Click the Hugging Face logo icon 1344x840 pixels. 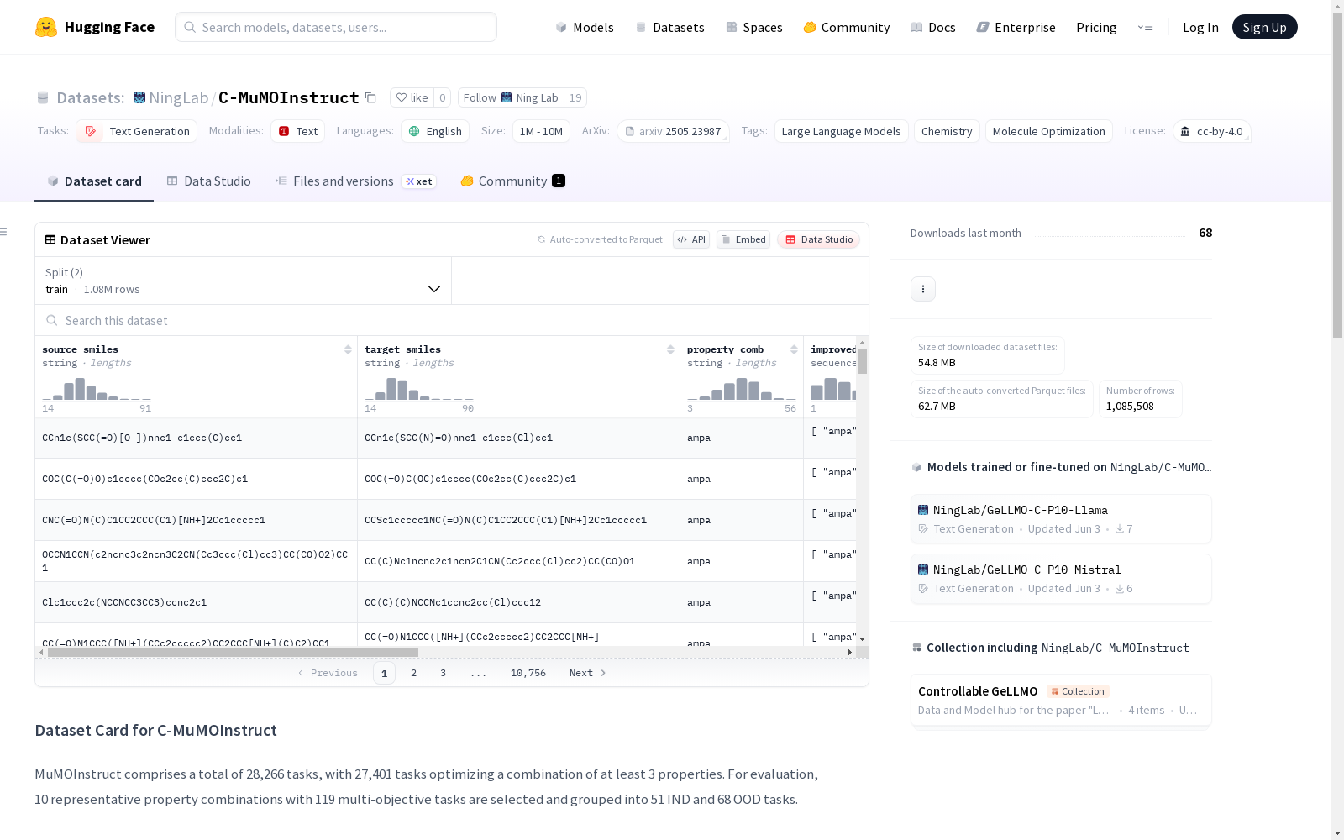click(x=46, y=27)
